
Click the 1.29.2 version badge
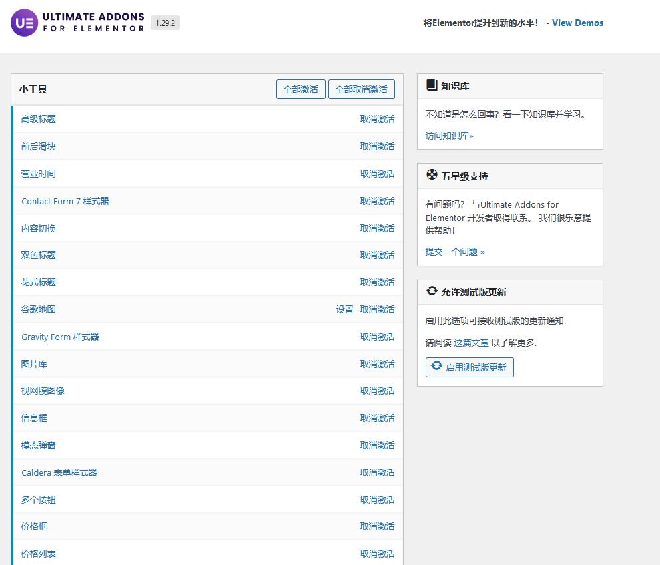click(165, 23)
